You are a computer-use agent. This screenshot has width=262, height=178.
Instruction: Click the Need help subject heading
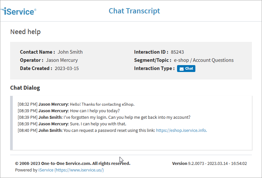point(25,32)
